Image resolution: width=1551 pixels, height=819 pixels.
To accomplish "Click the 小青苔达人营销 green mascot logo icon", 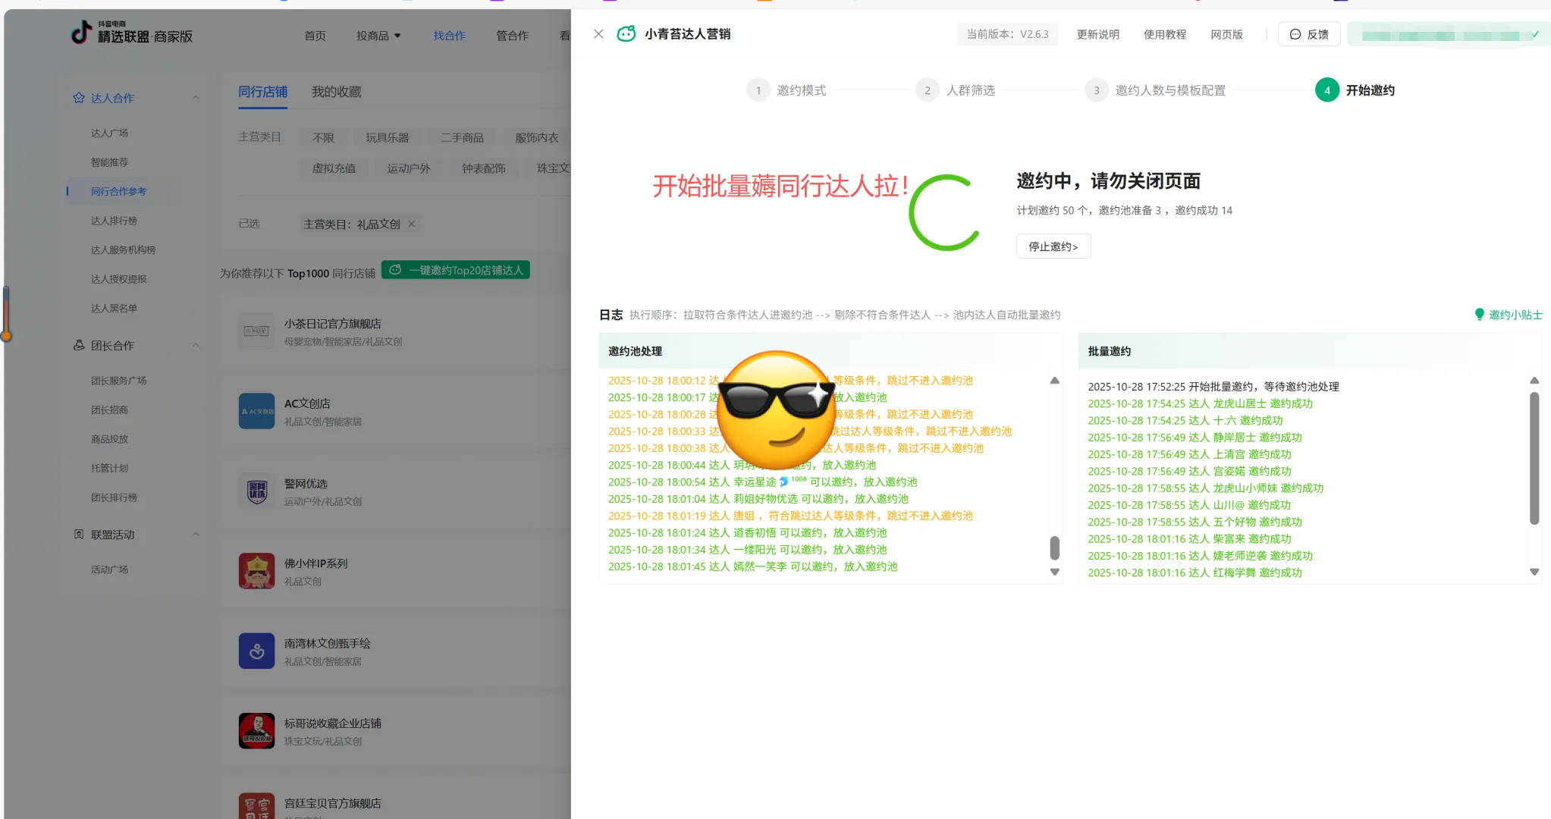I will (x=626, y=33).
